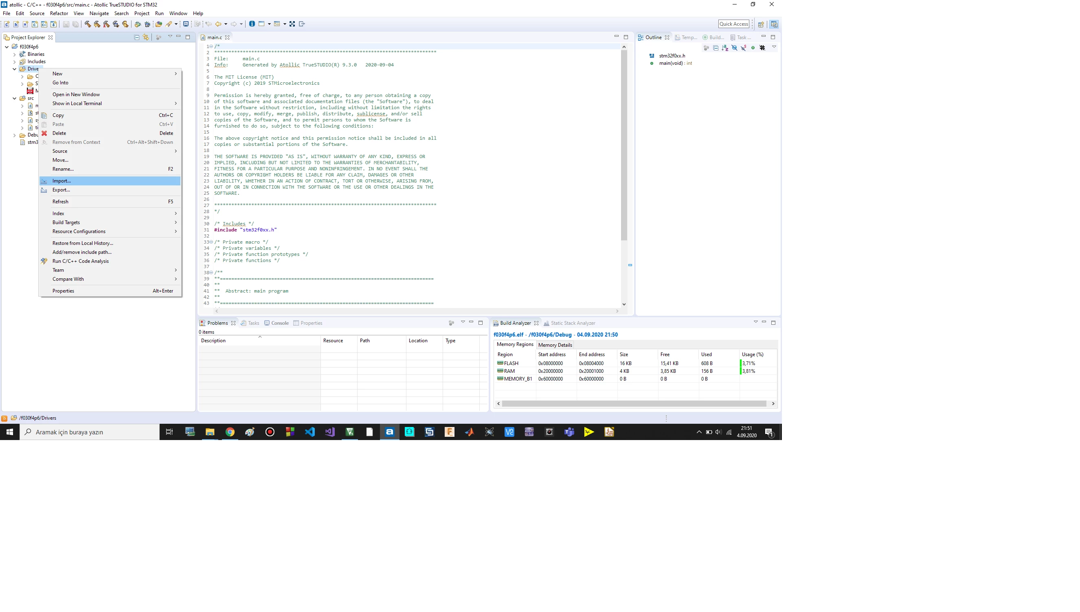Click the Build Analyzer horizontal scrollbar
The height and width of the screenshot is (612, 1080).
click(634, 404)
